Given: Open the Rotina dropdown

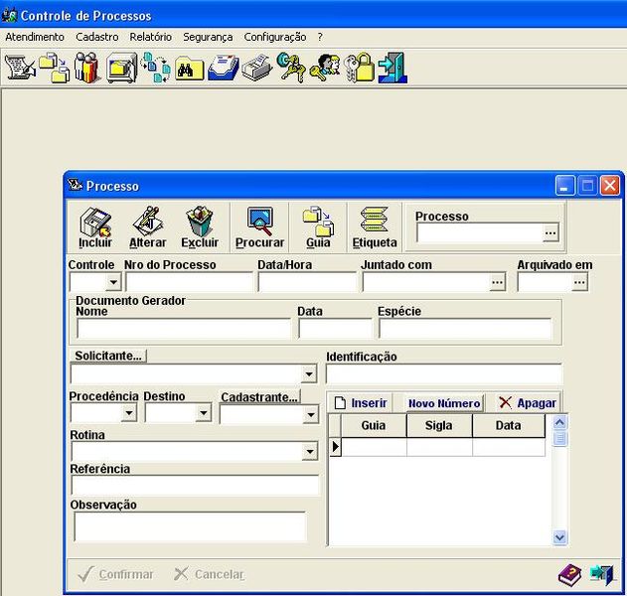Looking at the screenshot, I should pos(309,452).
